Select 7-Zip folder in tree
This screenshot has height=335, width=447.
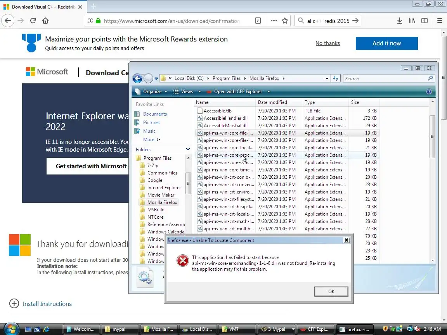(x=152, y=166)
